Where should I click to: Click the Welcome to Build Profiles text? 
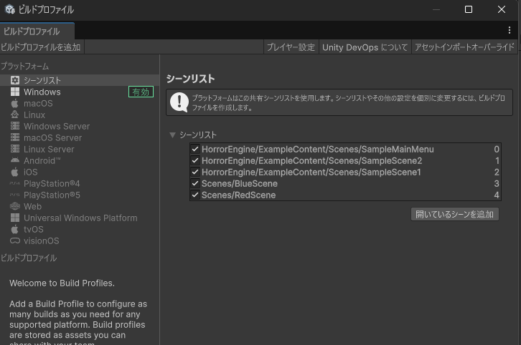[62, 283]
